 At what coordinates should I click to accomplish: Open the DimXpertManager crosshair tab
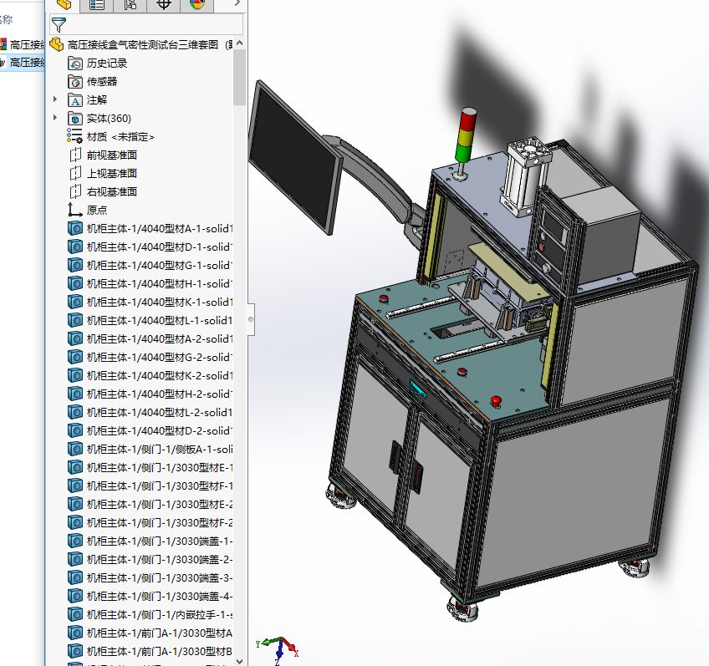163,4
